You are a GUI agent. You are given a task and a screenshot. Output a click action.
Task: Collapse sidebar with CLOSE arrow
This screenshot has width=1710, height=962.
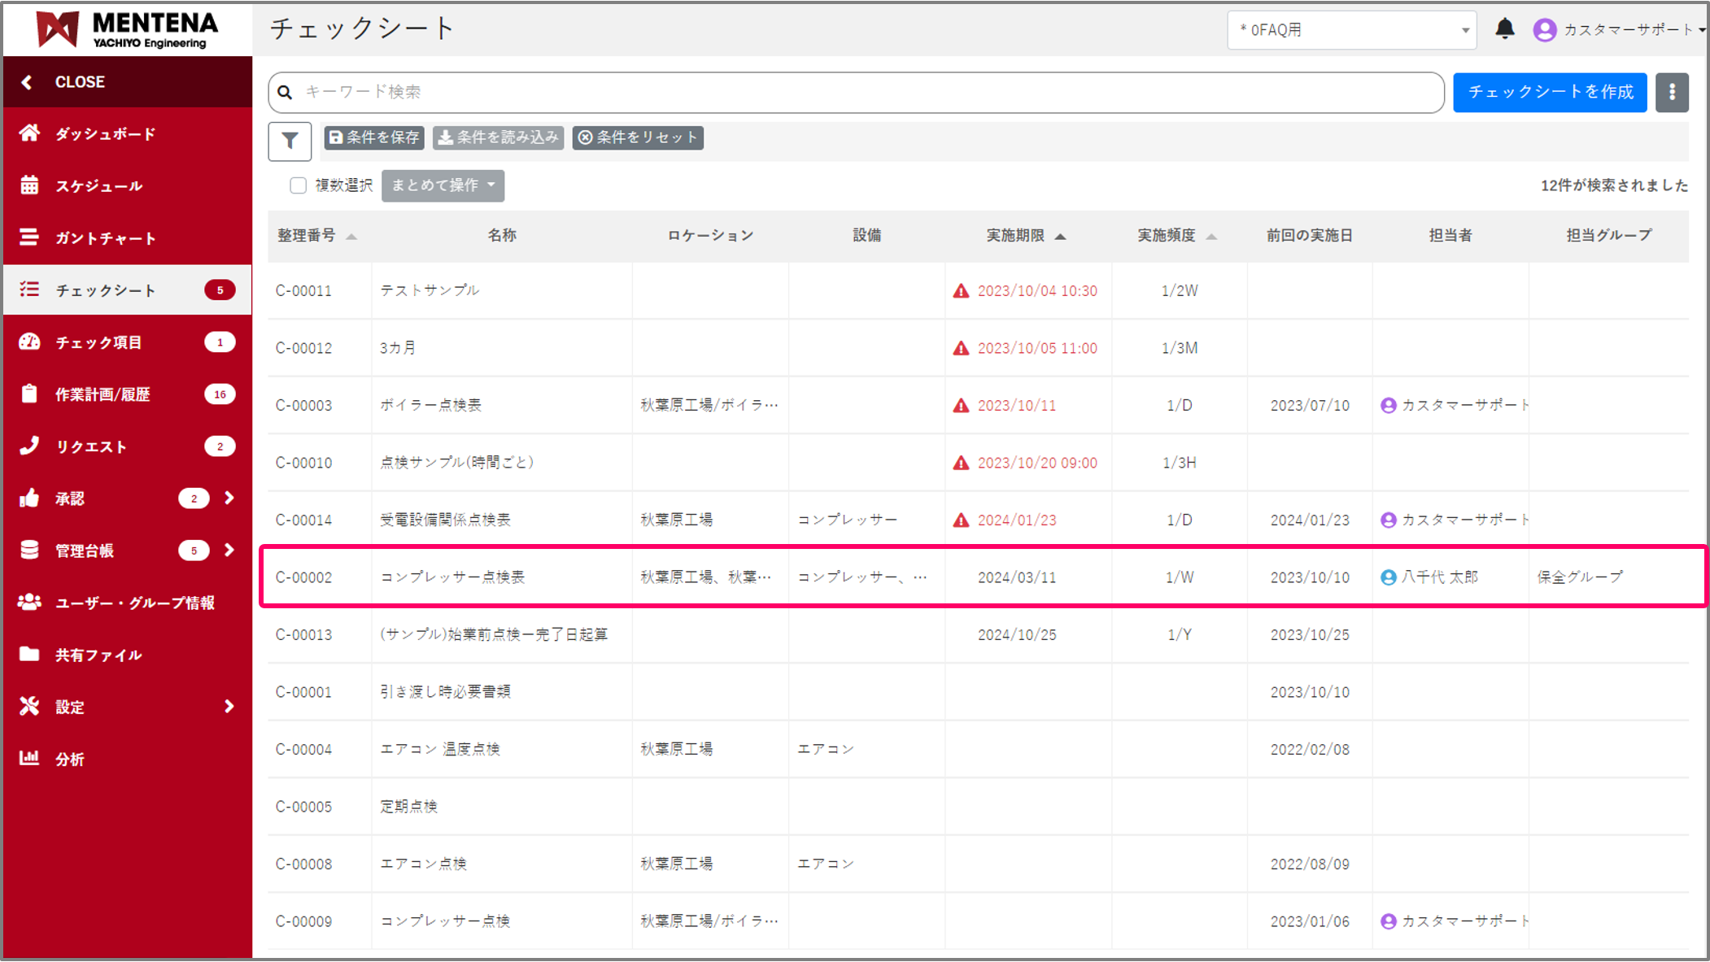[x=27, y=82]
